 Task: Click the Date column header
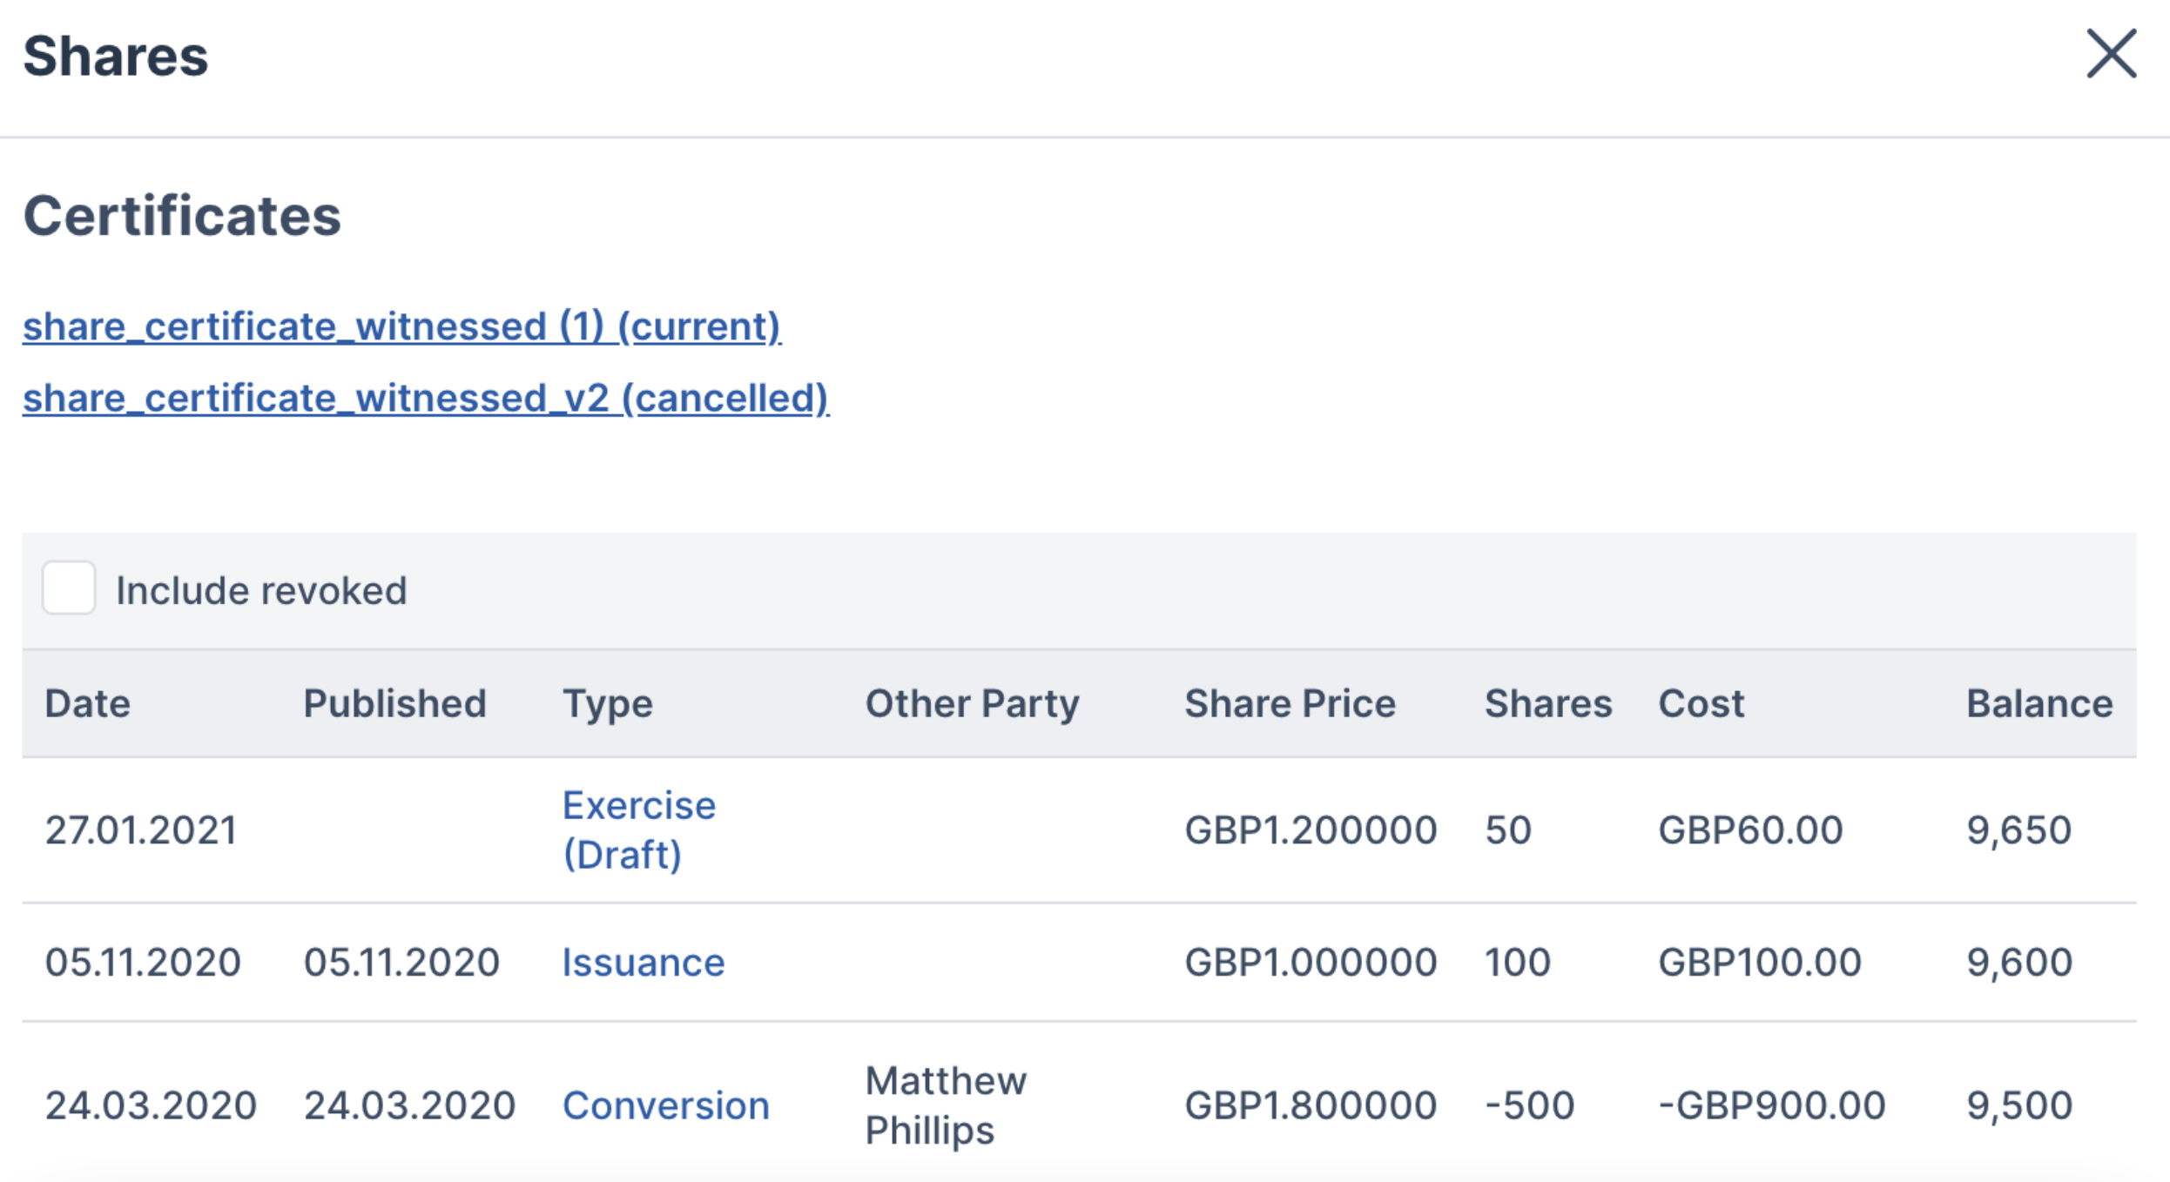(x=88, y=703)
